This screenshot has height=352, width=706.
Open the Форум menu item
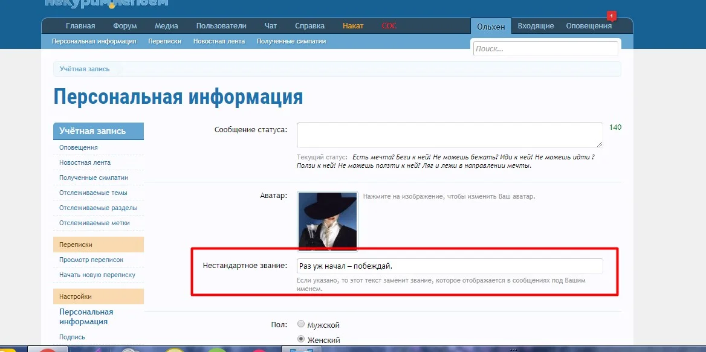click(x=124, y=25)
